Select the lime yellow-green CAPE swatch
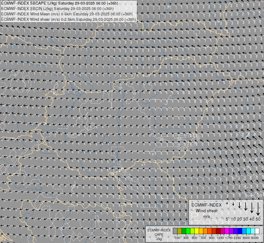 point(193,231)
